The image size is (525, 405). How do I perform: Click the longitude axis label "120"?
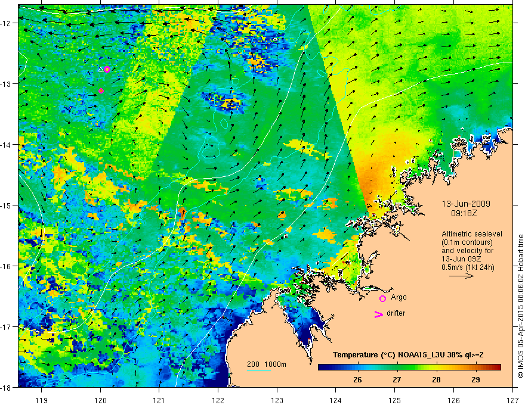[100, 400]
